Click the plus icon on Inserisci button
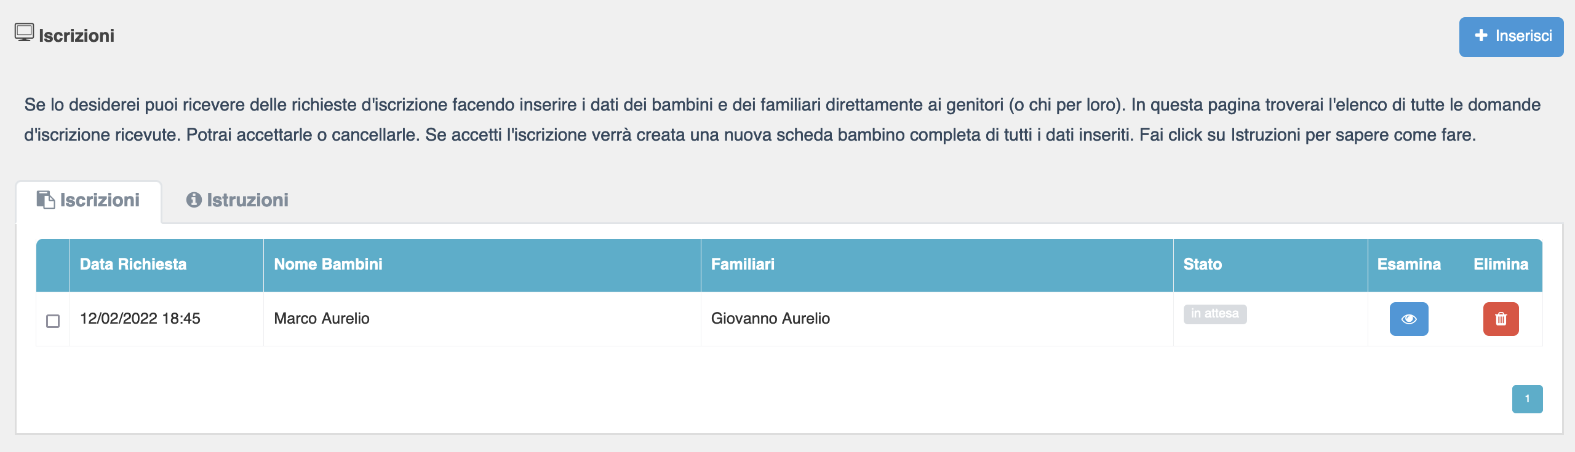The height and width of the screenshot is (452, 1575). [1481, 36]
